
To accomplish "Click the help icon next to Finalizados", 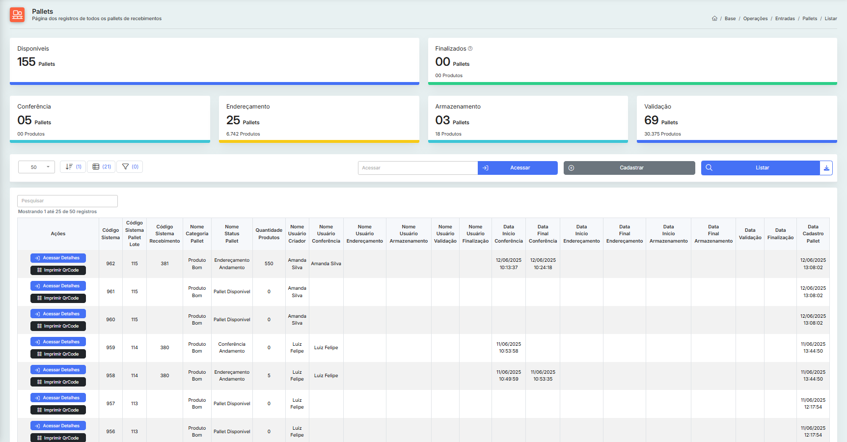I will point(470,49).
